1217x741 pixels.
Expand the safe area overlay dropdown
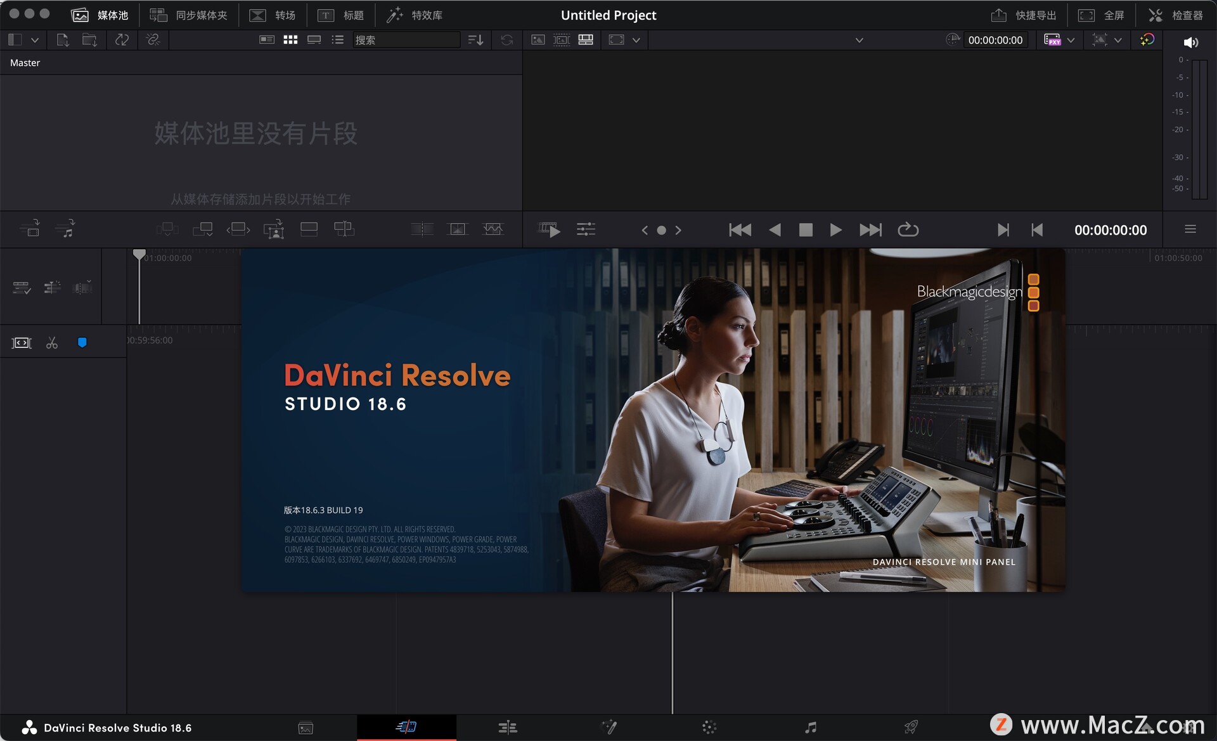1118,40
